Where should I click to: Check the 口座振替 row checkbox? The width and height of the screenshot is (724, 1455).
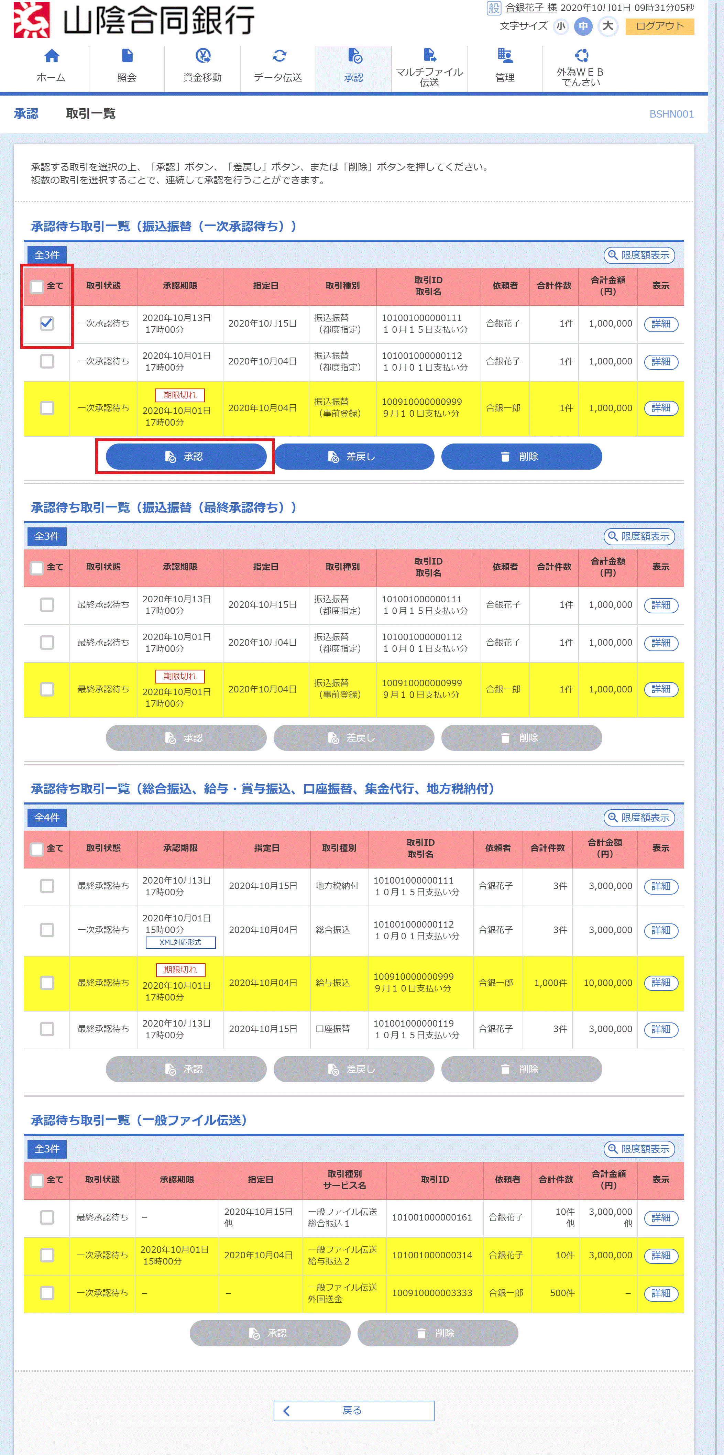[47, 1029]
